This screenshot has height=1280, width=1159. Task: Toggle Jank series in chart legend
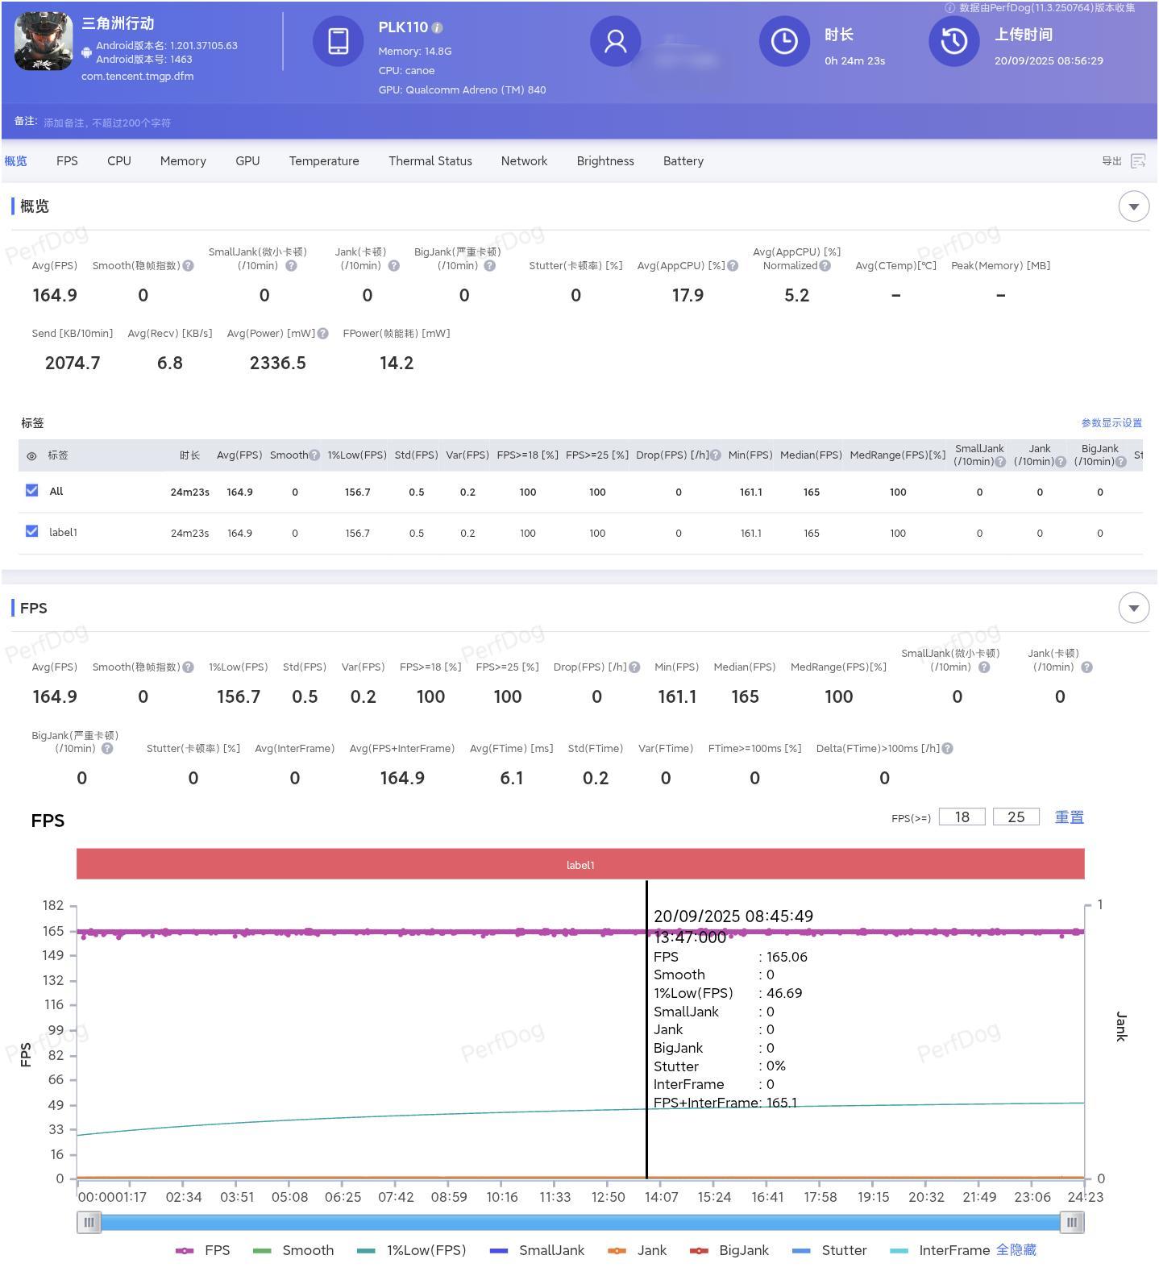(x=637, y=1251)
